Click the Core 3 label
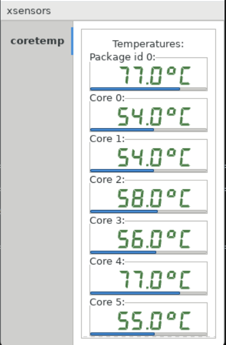The image size is (226, 345). (x=107, y=220)
